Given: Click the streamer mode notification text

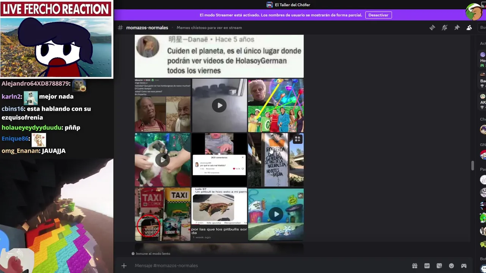Looking at the screenshot, I should pyautogui.click(x=281, y=15).
